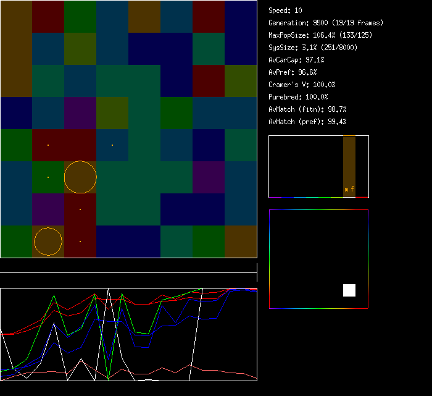Image resolution: width=432 pixels, height=396 pixels.
Task: Click the small dot in the blue grid cell
Action: click(112, 145)
